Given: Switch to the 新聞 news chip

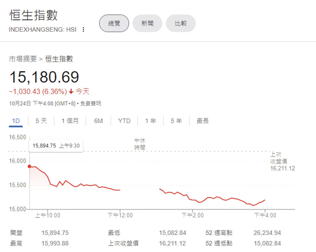Looking at the screenshot, I should [x=147, y=23].
